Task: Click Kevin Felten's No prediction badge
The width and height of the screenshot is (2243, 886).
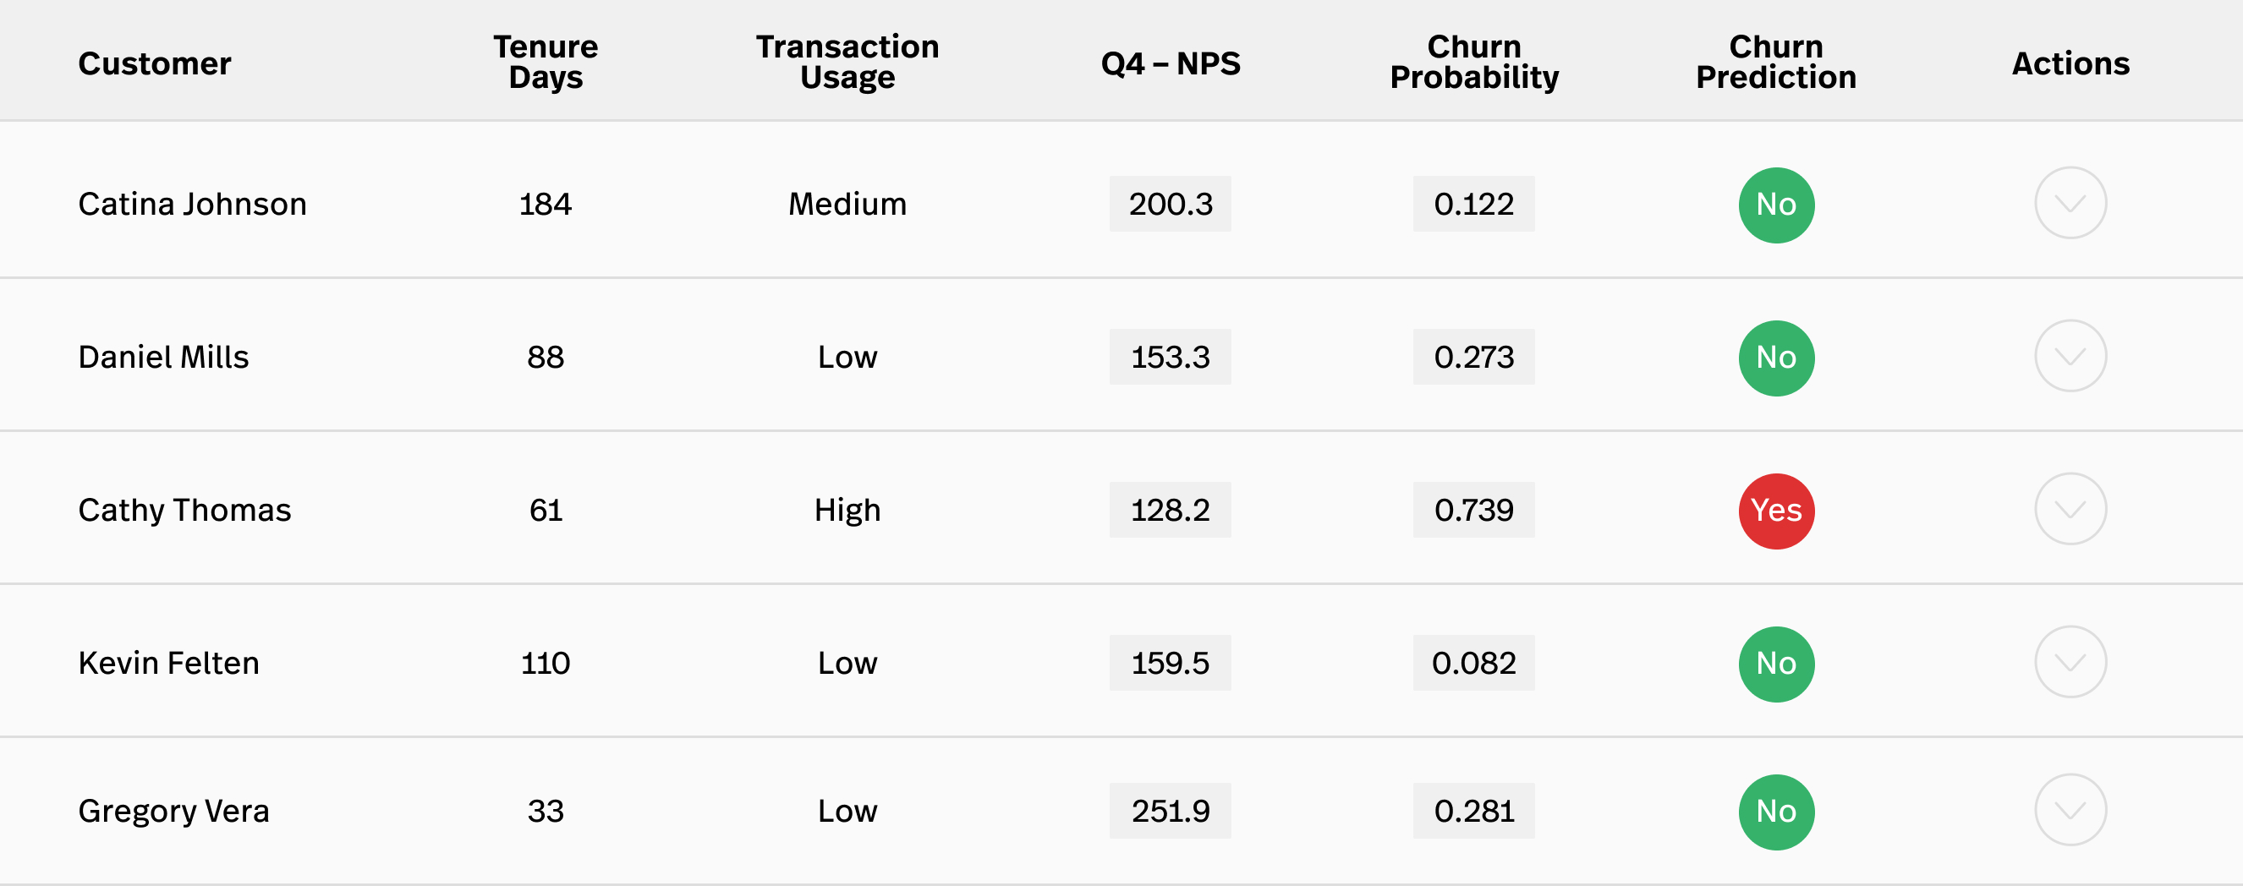Action: [1776, 665]
